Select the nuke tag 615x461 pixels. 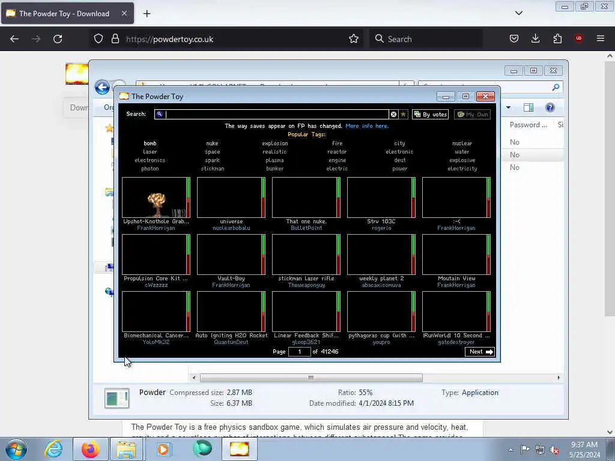[212, 143]
